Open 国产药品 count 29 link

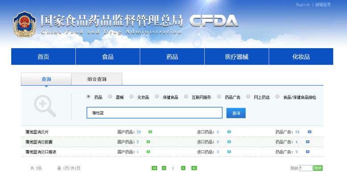[x=139, y=132]
